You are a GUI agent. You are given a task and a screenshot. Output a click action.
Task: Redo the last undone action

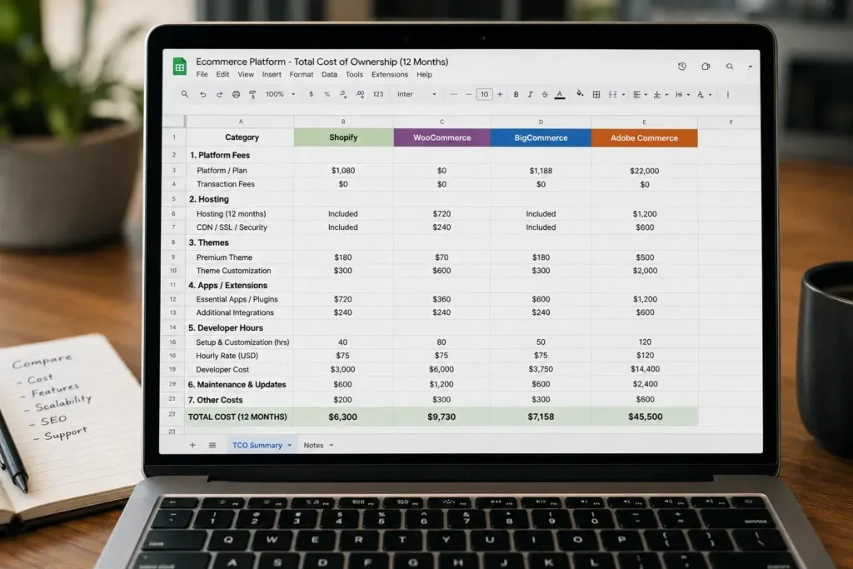[219, 94]
